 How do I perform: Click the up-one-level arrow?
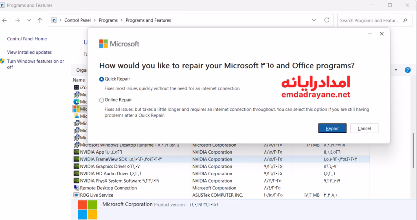click(40, 20)
